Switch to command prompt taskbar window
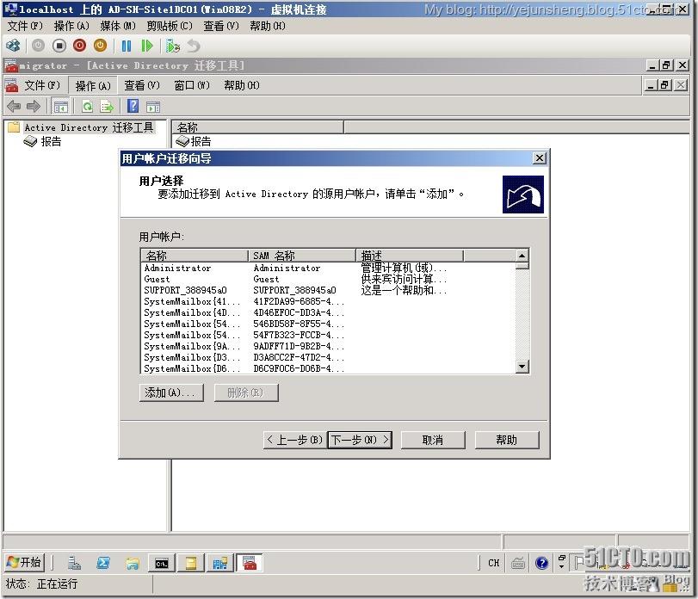The image size is (698, 599). (162, 564)
